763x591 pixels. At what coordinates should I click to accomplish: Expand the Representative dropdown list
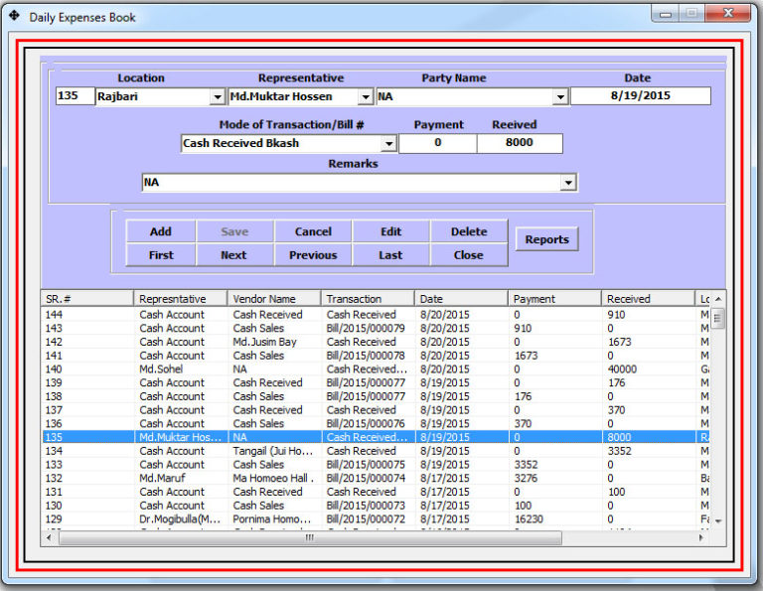tap(366, 97)
